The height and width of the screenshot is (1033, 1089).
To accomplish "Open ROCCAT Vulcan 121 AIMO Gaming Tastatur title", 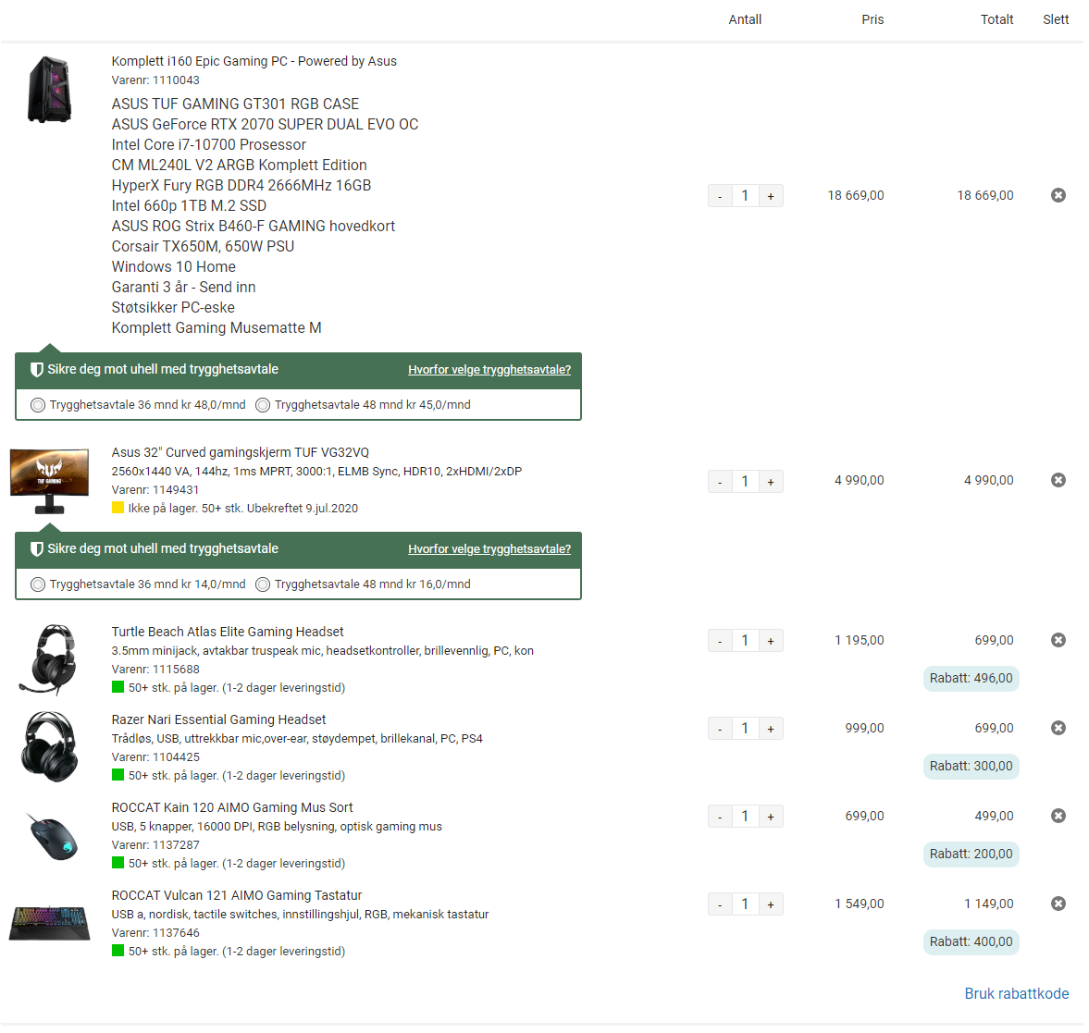I will pos(237,895).
